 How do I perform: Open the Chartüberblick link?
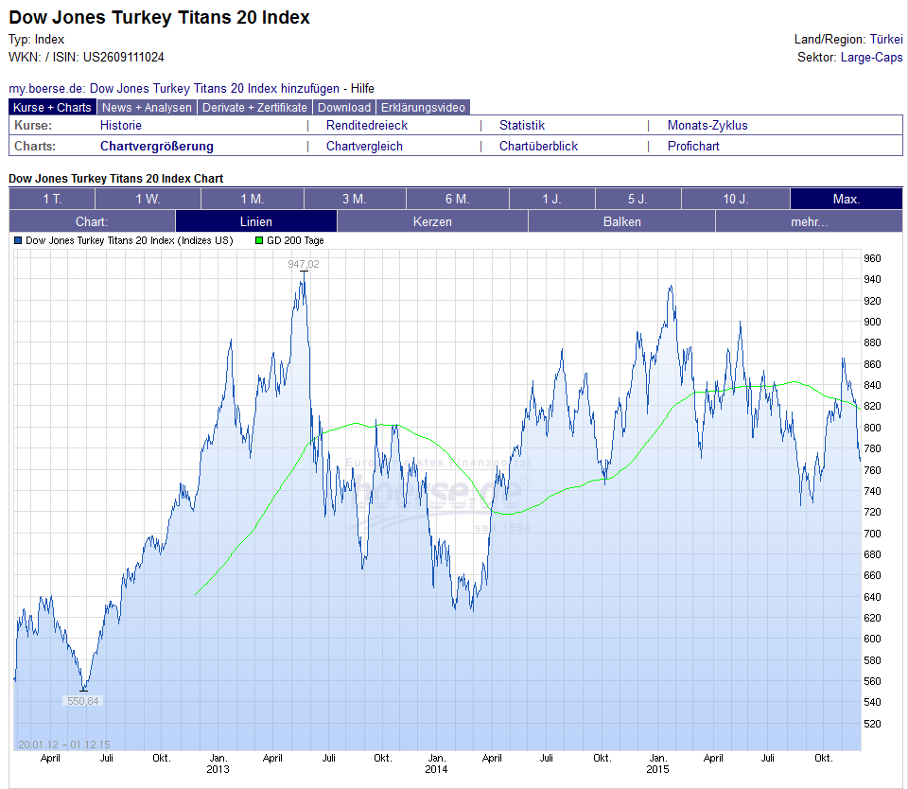pyautogui.click(x=538, y=146)
